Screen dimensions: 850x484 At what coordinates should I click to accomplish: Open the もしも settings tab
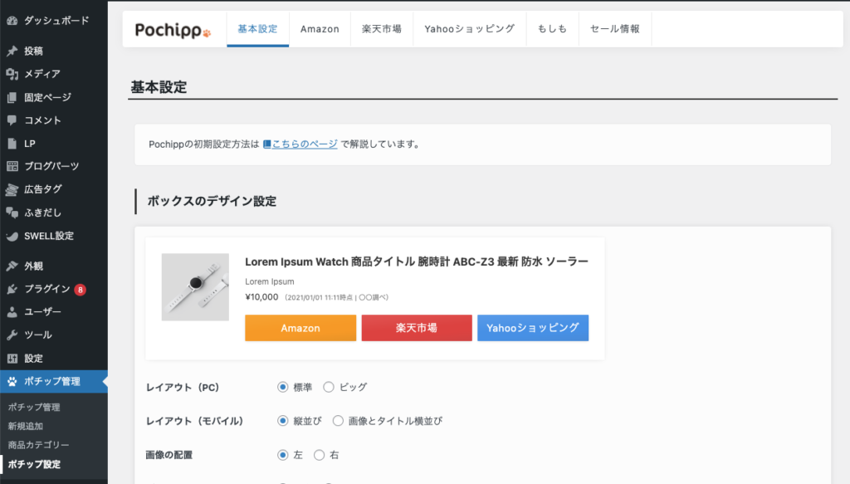click(x=552, y=29)
